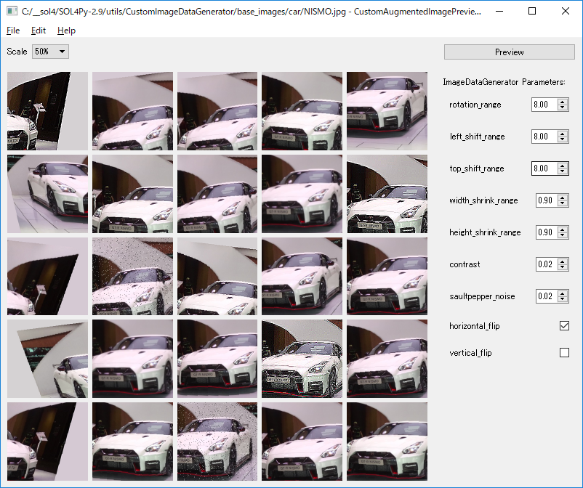
Task: Select the thumbnail in row five, column one
Action: point(47,442)
